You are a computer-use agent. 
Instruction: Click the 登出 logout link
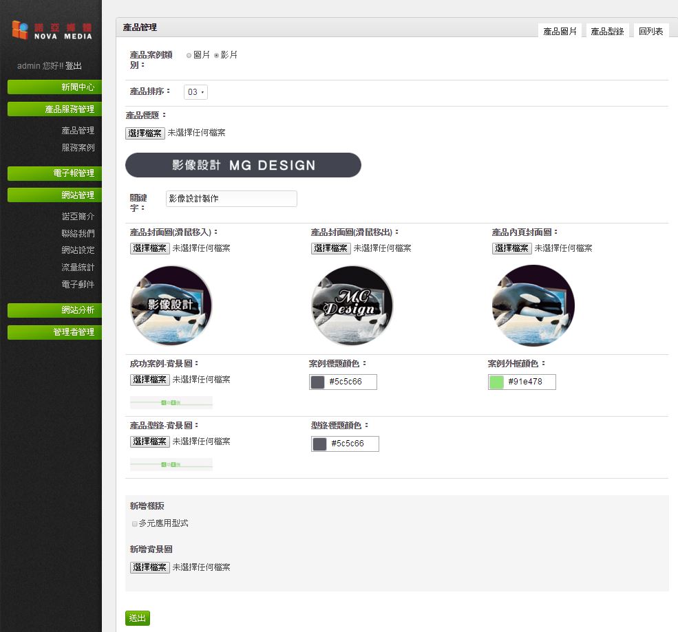[x=74, y=65]
